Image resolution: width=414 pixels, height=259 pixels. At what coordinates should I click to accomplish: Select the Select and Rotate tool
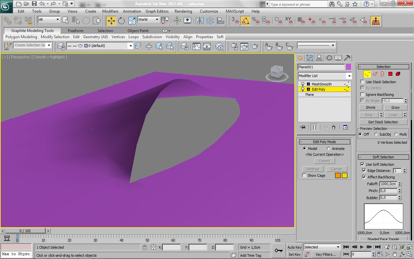pos(122,21)
